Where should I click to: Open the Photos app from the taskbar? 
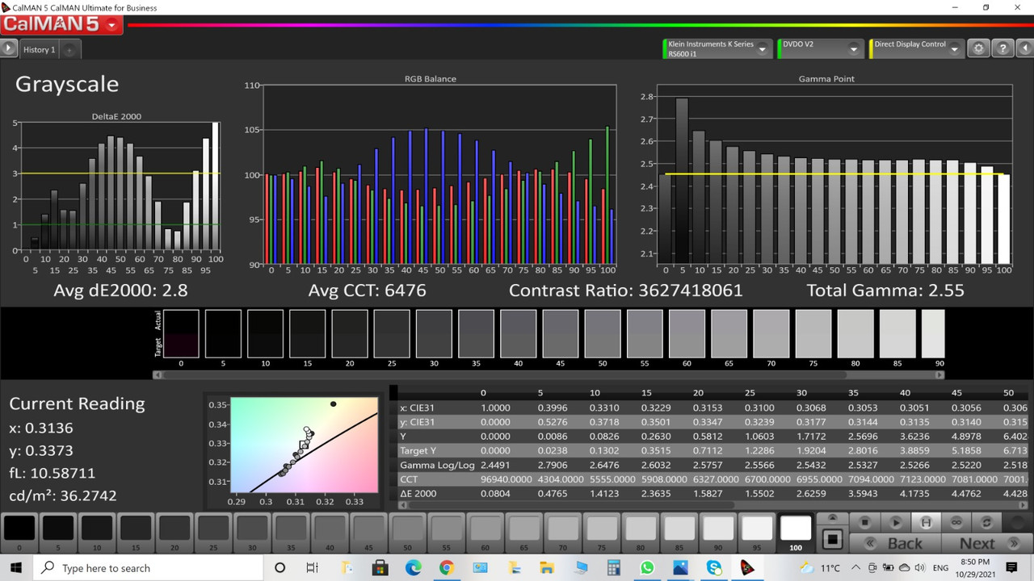tap(679, 568)
